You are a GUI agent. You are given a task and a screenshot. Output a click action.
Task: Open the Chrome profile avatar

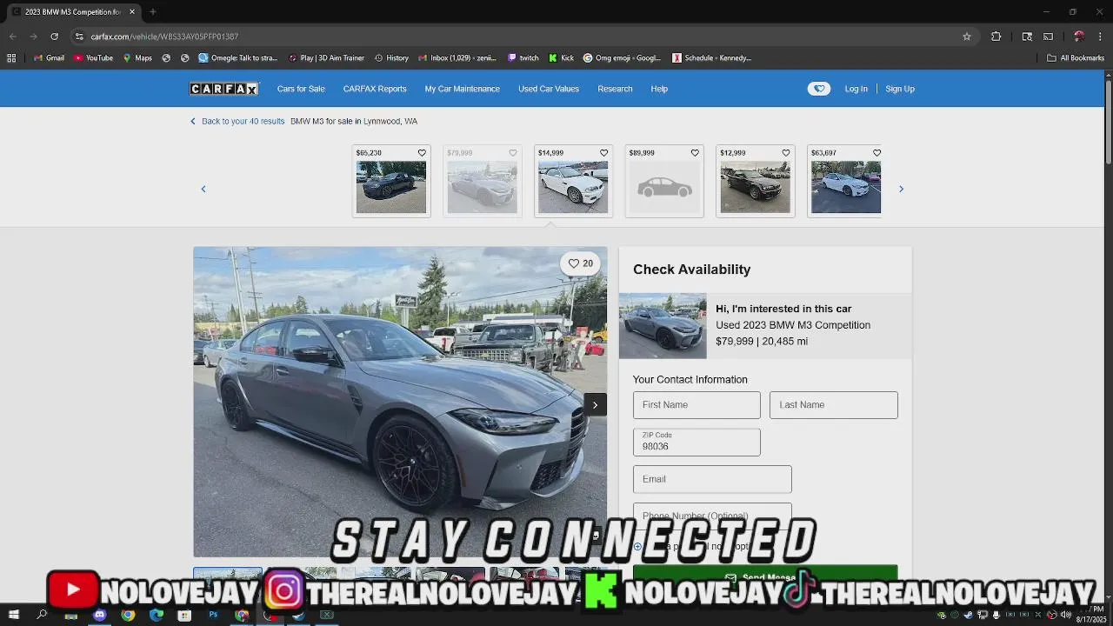tap(1079, 37)
